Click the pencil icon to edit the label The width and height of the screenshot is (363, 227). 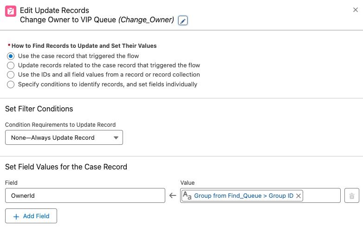182,20
